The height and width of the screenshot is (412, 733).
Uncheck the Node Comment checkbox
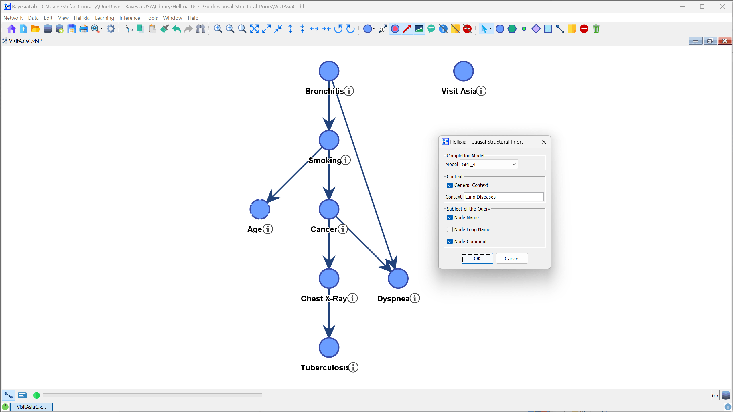(450, 241)
